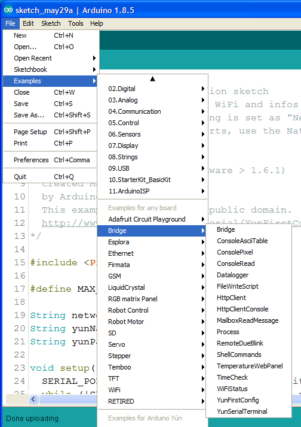Choose Close from the File menu
301x427 pixels.
50,92
